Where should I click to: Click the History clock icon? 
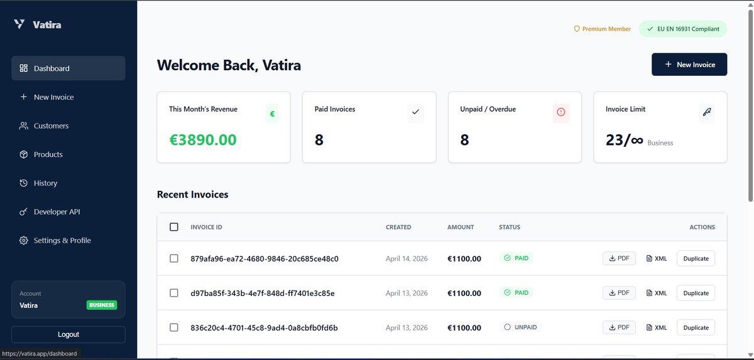tap(23, 183)
